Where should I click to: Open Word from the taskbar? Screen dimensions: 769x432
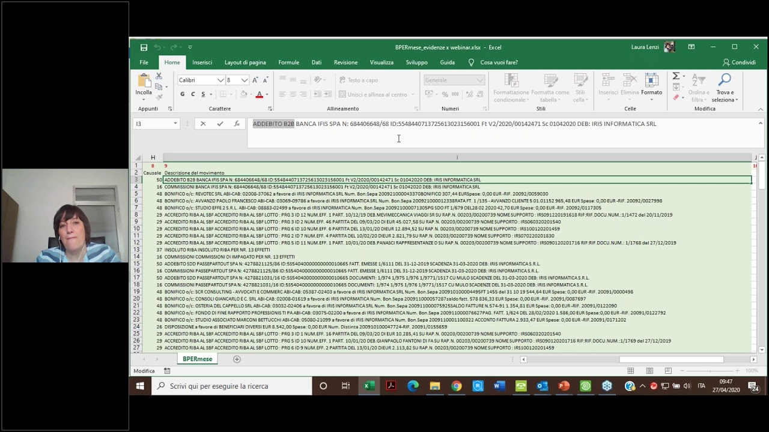click(x=499, y=386)
